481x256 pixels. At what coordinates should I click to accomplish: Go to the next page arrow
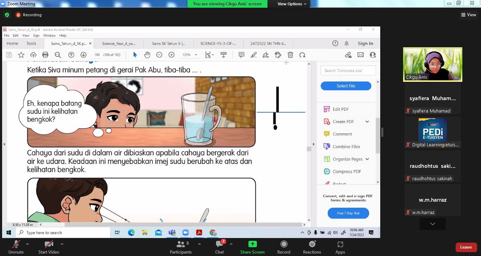pos(84,55)
